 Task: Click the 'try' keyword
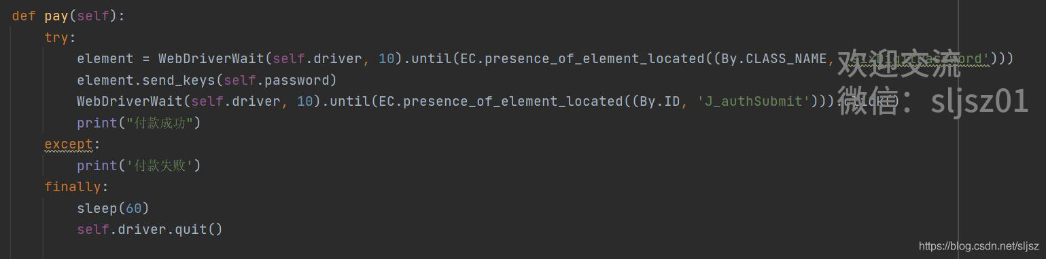(56, 37)
